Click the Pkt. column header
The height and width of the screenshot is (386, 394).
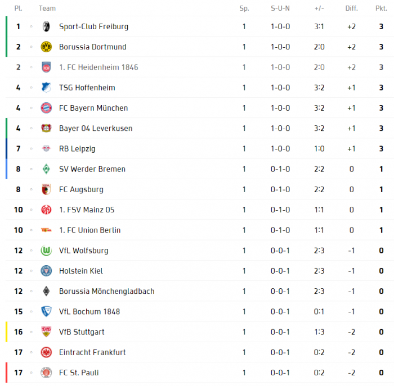381,8
